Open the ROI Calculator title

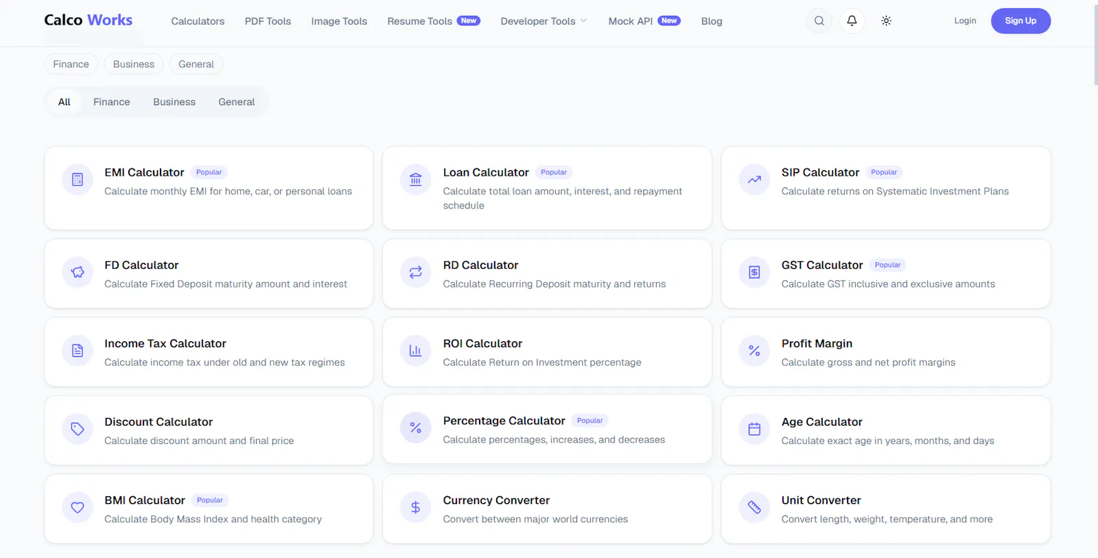pyautogui.click(x=482, y=343)
